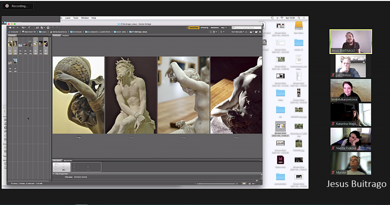Click the preview image of the crowned seated statue
The height and width of the screenshot is (205, 390).
coord(131,95)
